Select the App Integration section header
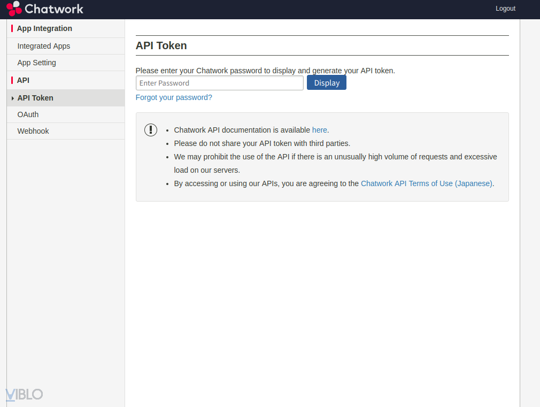Viewport: 540px width, 407px height. [x=44, y=28]
